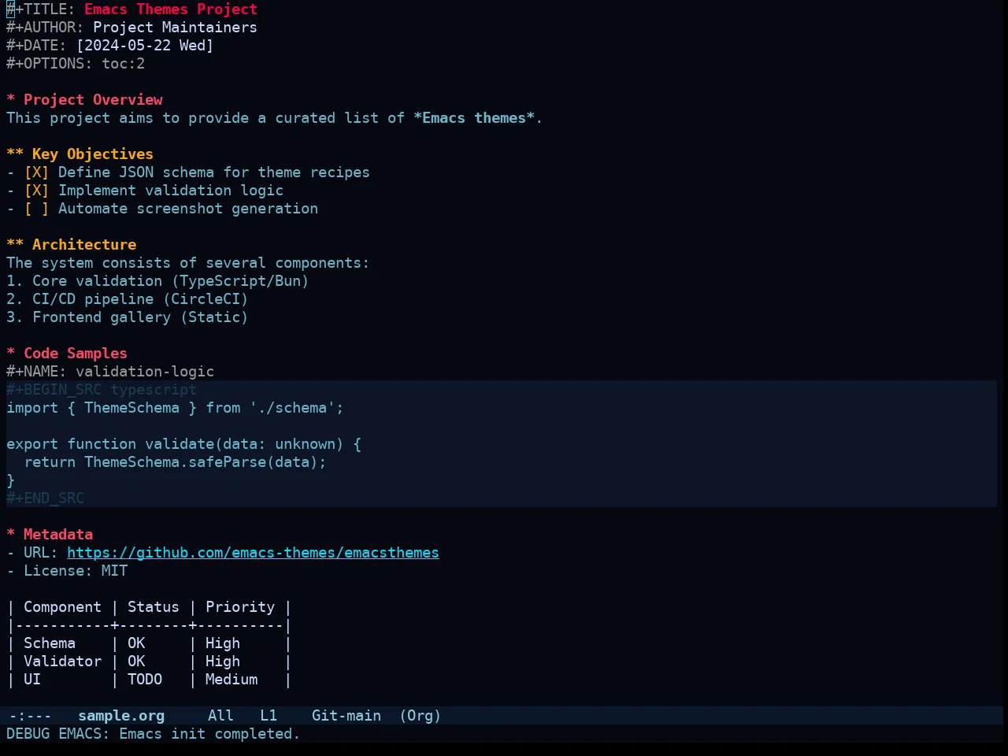1008x756 pixels.
Task: Click the bold '*Emacs themes*' text
Action: click(x=474, y=118)
